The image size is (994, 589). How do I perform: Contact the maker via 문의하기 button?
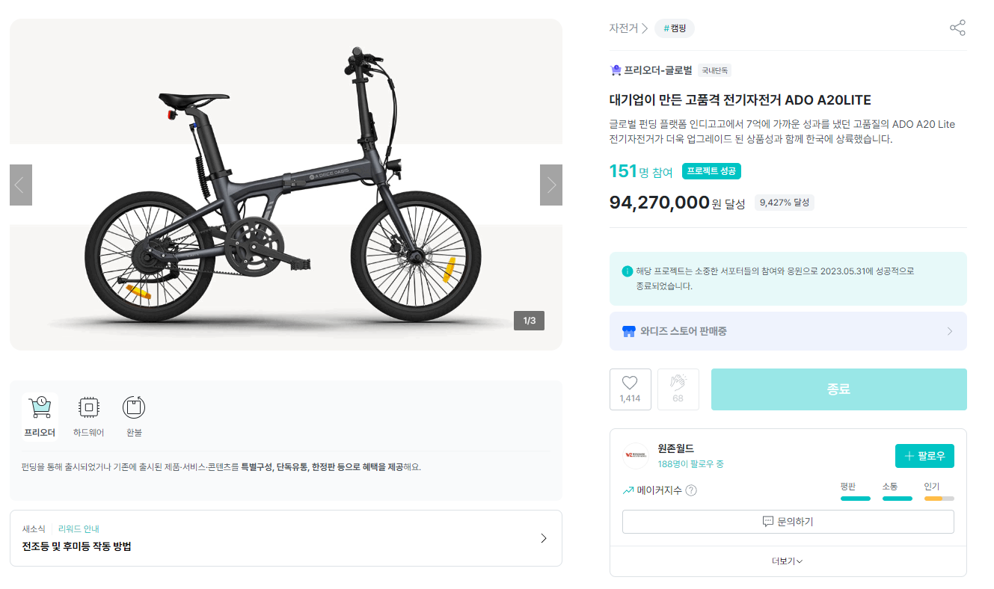coord(788,522)
